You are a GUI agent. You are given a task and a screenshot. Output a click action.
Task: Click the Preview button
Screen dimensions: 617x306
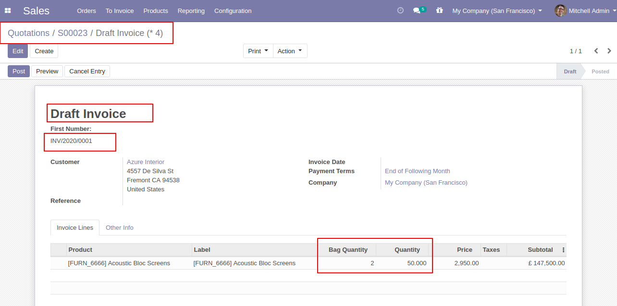(x=47, y=71)
